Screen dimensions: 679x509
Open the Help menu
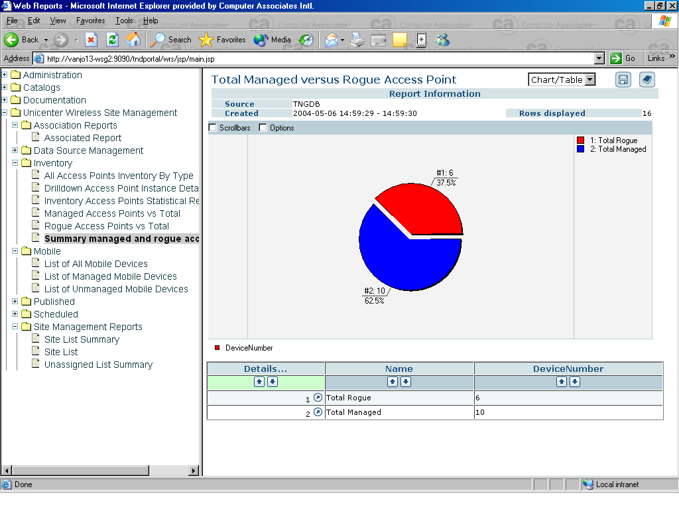(151, 21)
